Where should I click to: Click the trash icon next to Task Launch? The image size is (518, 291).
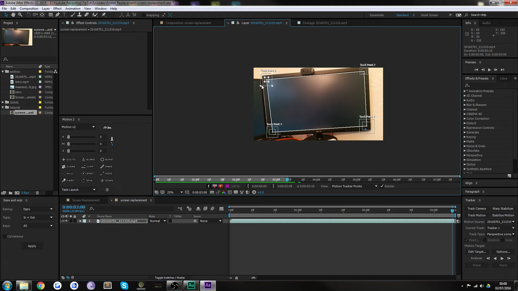point(107,190)
